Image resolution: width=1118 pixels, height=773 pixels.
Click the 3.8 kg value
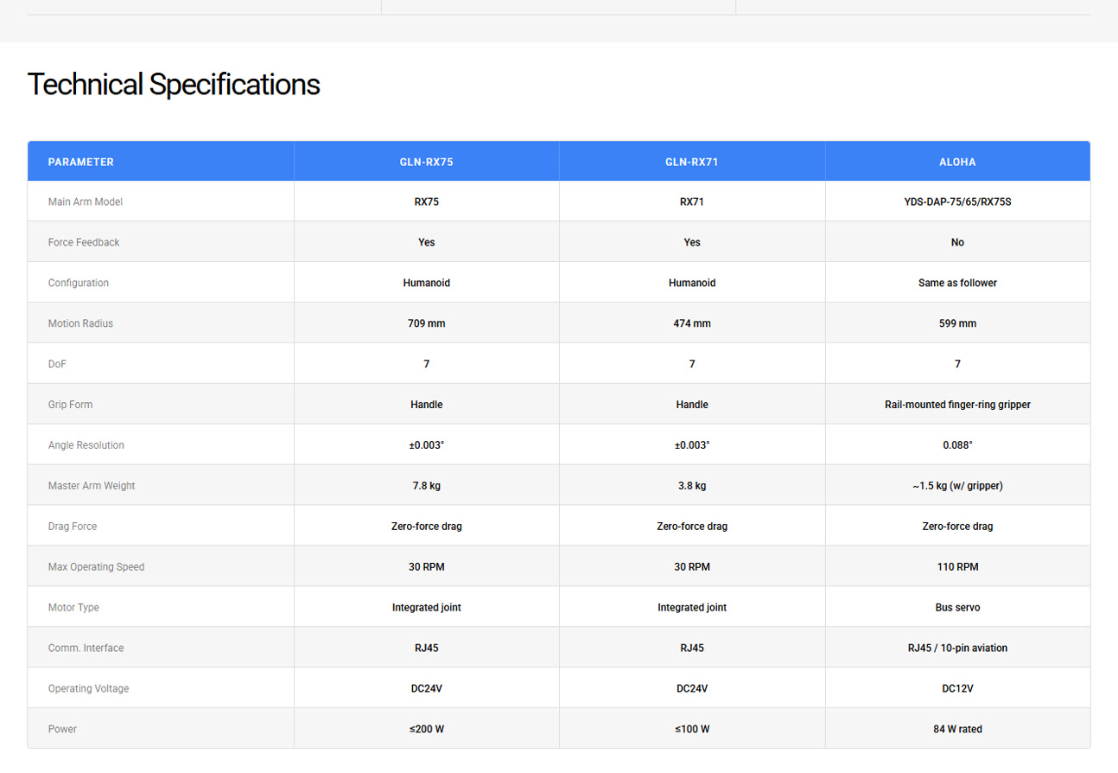click(x=692, y=486)
